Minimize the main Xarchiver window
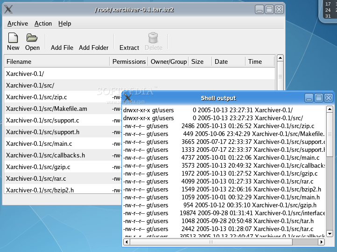The height and width of the screenshot is (252, 337). pos(260,9)
